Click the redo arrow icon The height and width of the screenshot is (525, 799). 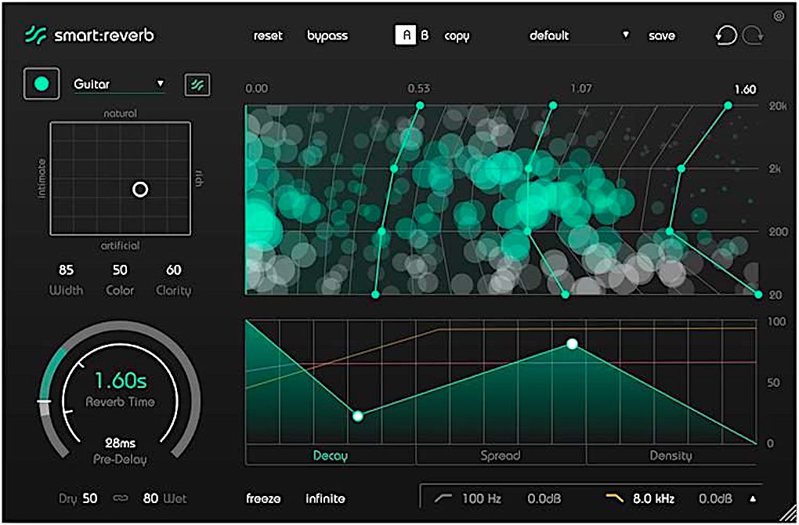click(754, 34)
